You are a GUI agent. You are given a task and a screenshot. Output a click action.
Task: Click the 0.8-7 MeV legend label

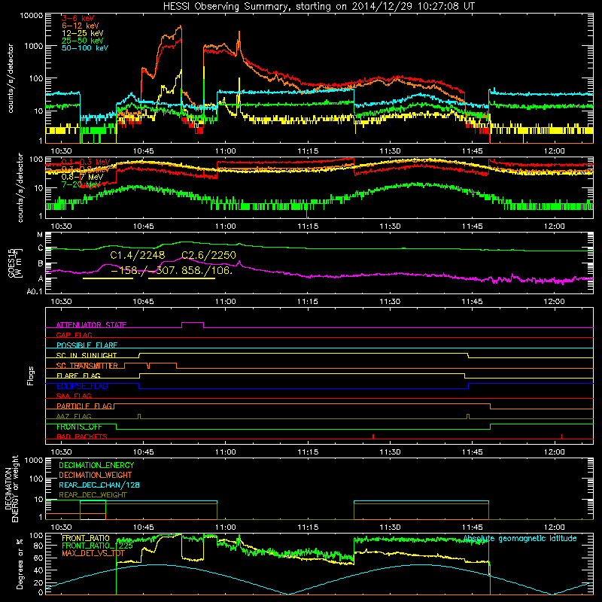coord(82,177)
